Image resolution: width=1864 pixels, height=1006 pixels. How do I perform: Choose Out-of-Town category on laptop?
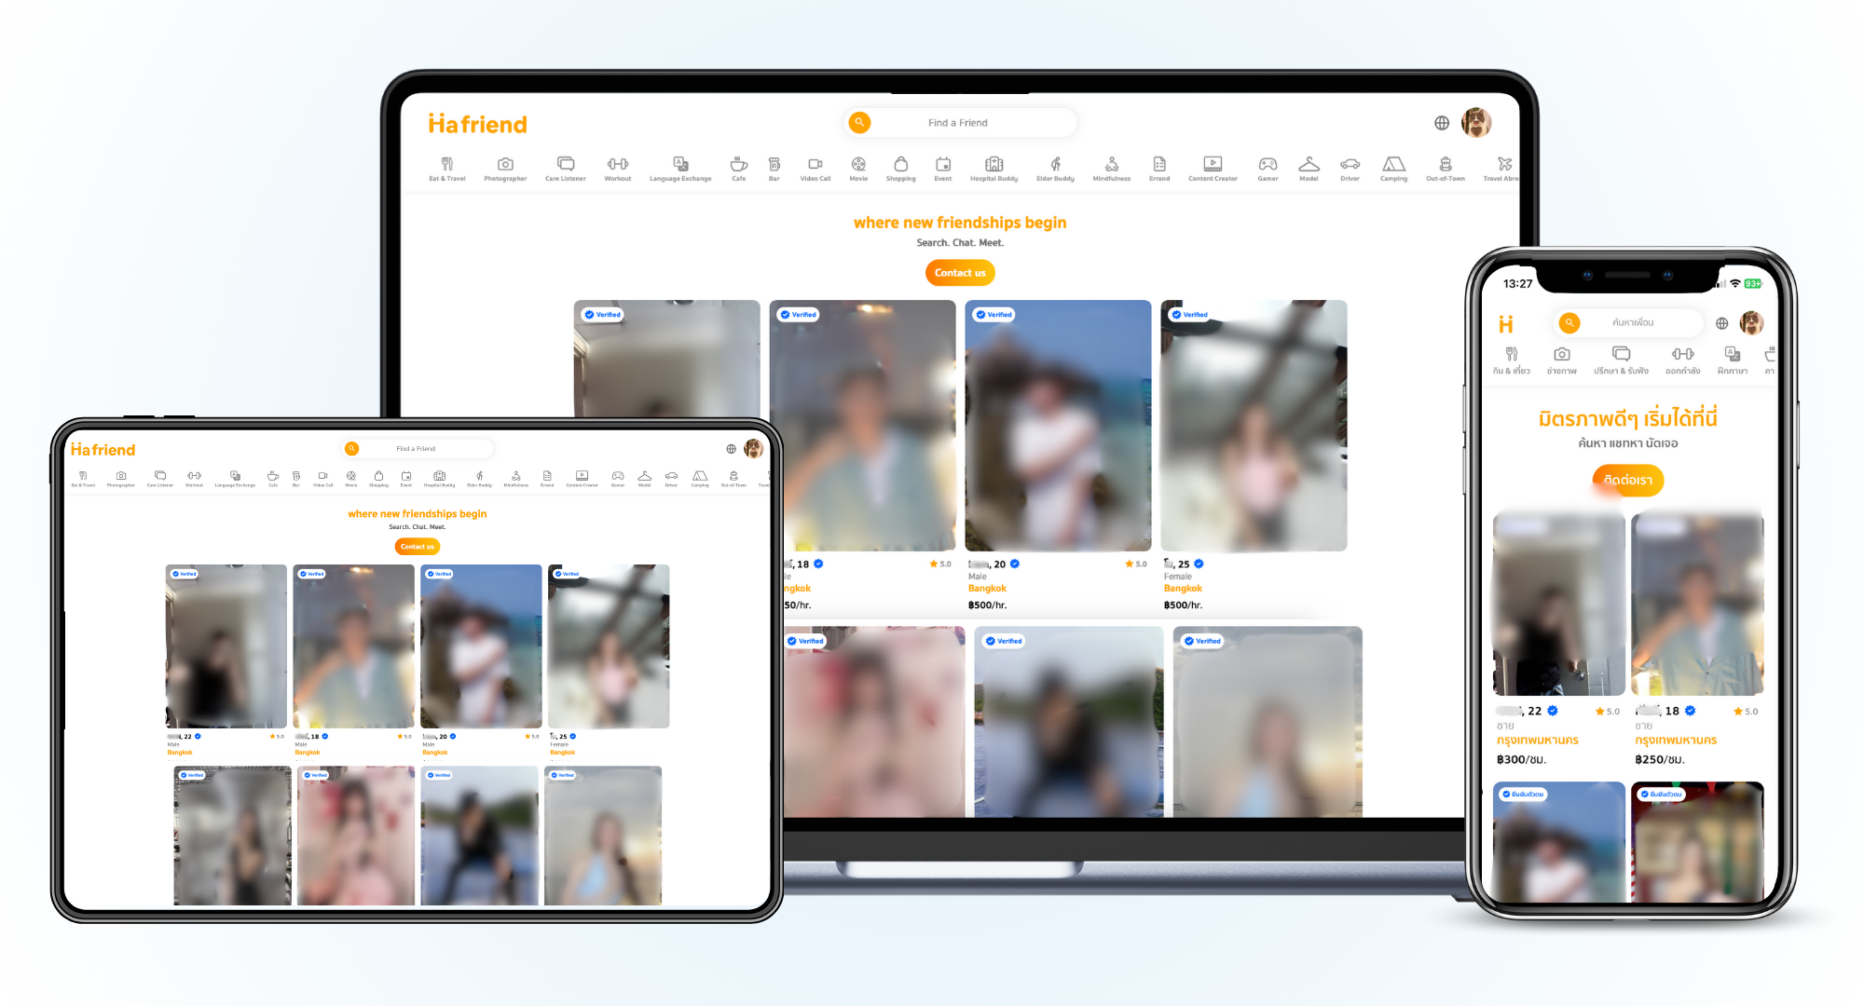[x=1446, y=169]
